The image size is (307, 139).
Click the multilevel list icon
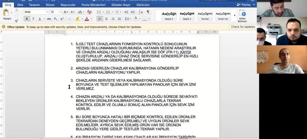pyautogui.click(x=117, y=12)
